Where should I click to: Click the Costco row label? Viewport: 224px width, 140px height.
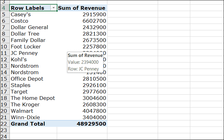19,21
